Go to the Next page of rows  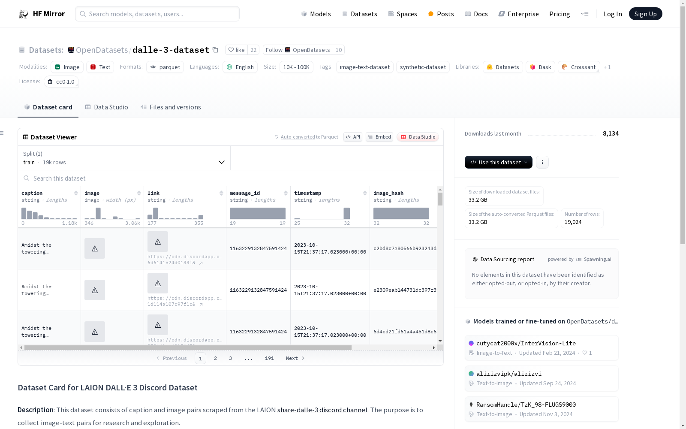point(295,358)
